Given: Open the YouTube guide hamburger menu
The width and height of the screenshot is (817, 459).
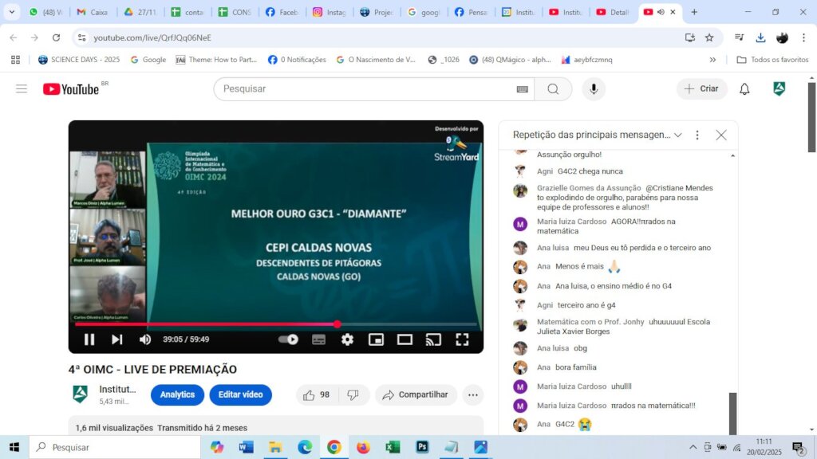Looking at the screenshot, I should pos(22,89).
